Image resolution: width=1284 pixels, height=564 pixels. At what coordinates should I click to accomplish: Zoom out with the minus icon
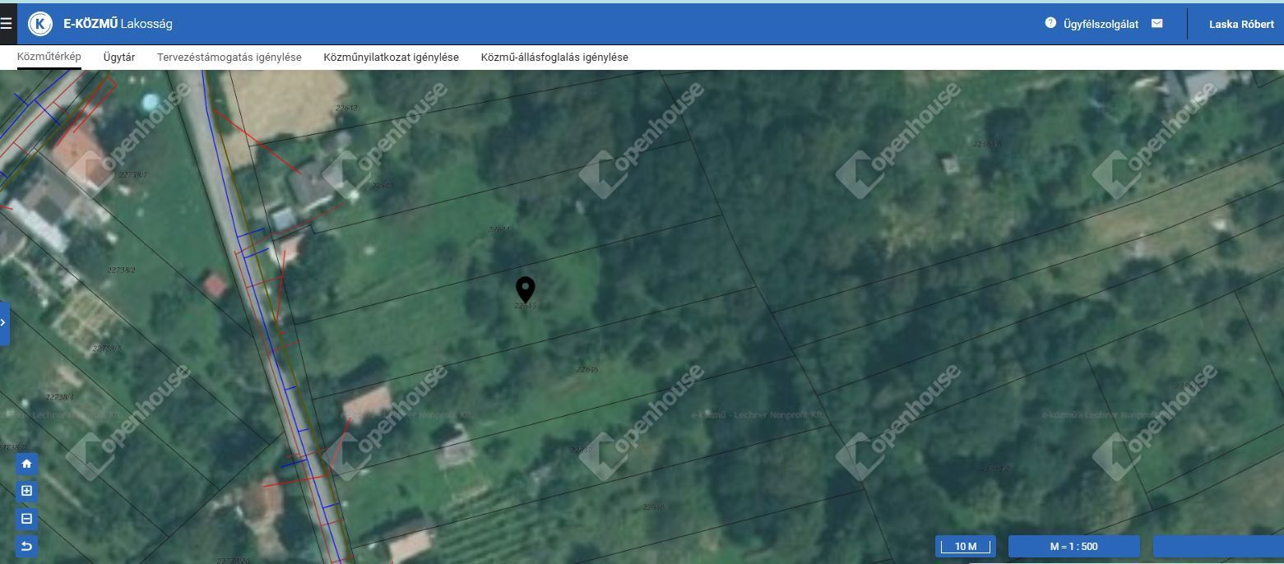pos(26,519)
